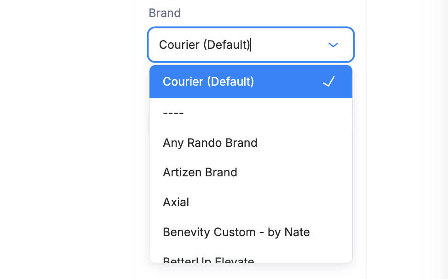The height and width of the screenshot is (279, 448).
Task: Click the highlighted blue option row
Action: 251,81
